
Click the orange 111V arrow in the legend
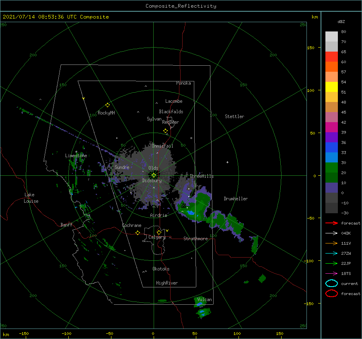coord(331,243)
